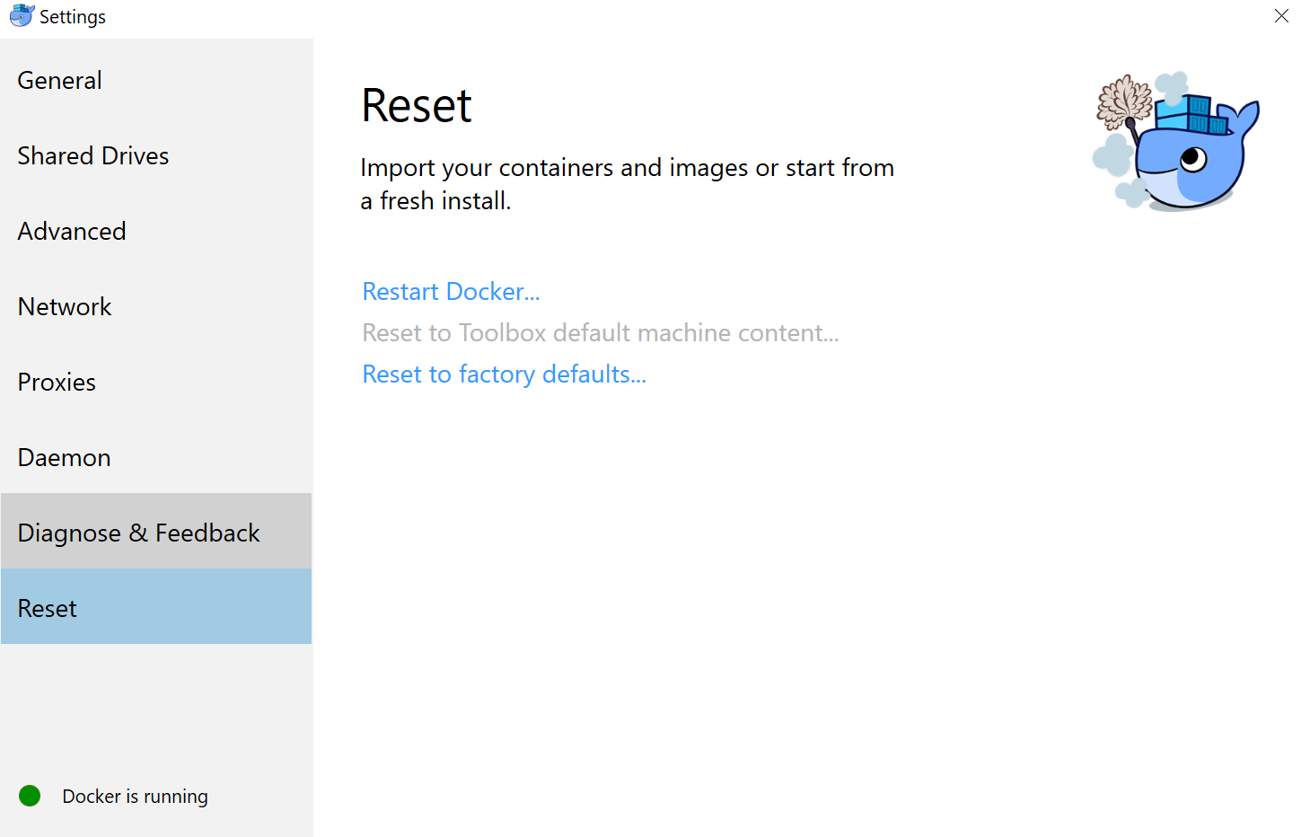Screen dimensions: 1301x837
Task: Click the Restart Docker link
Action: click(451, 291)
